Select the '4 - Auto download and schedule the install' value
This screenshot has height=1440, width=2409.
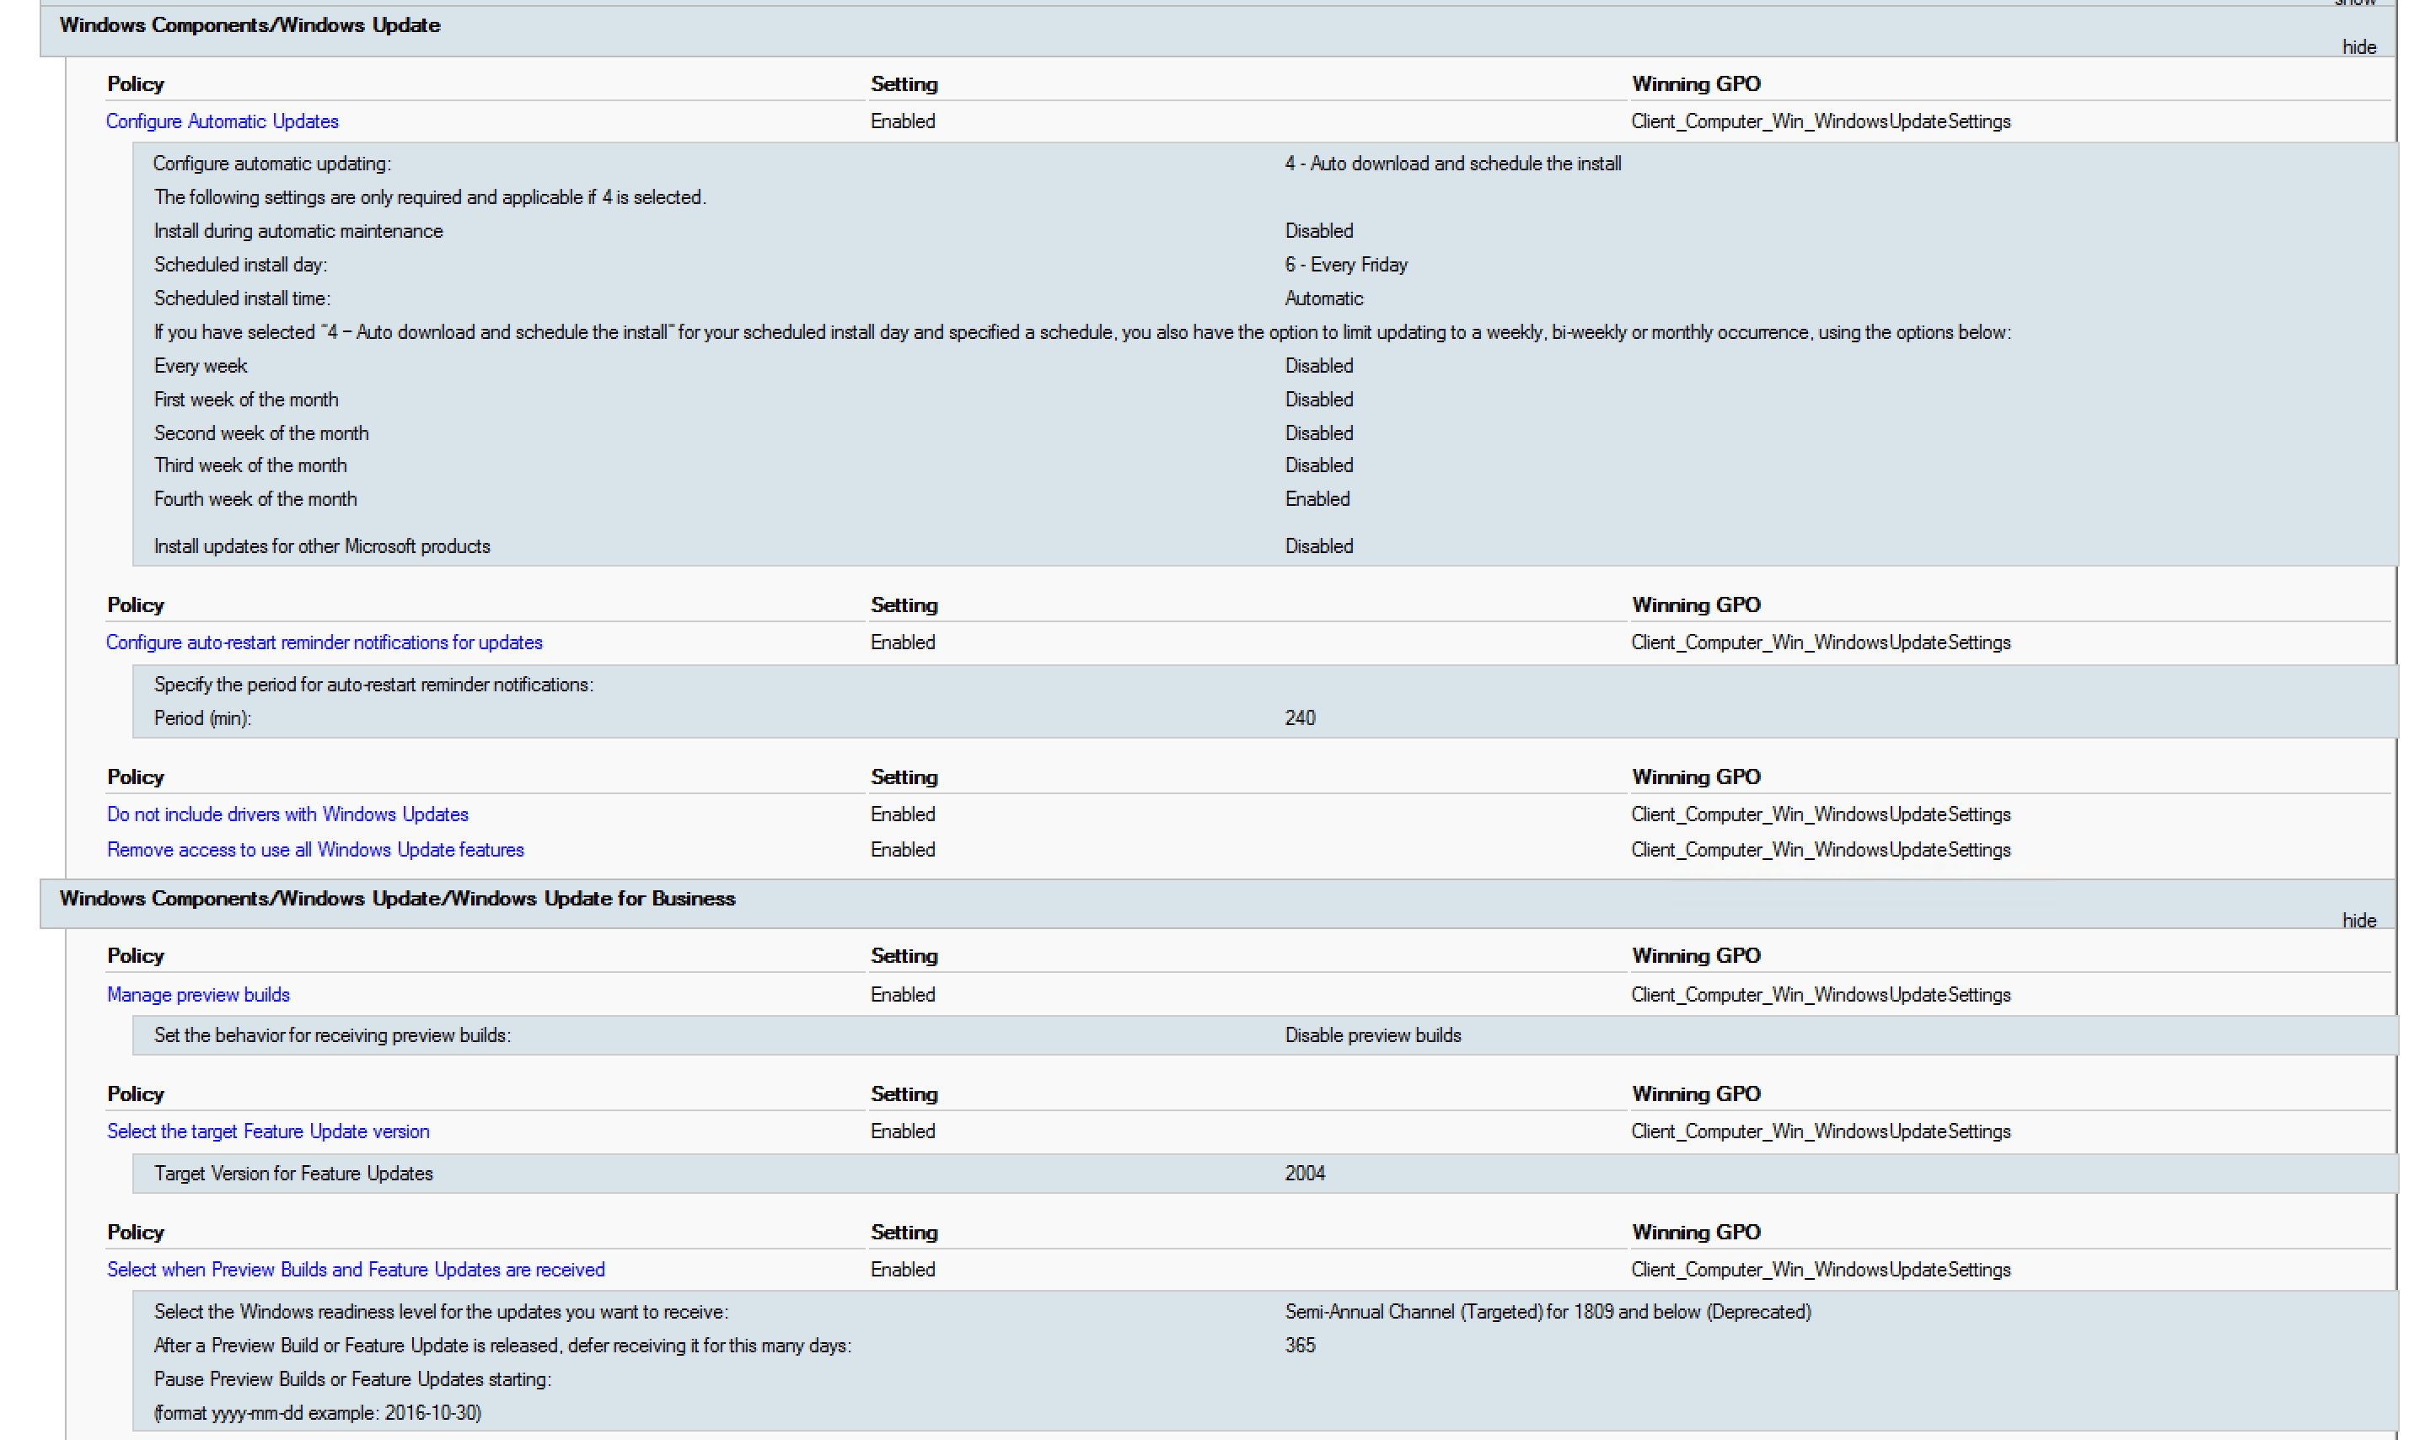(1453, 164)
